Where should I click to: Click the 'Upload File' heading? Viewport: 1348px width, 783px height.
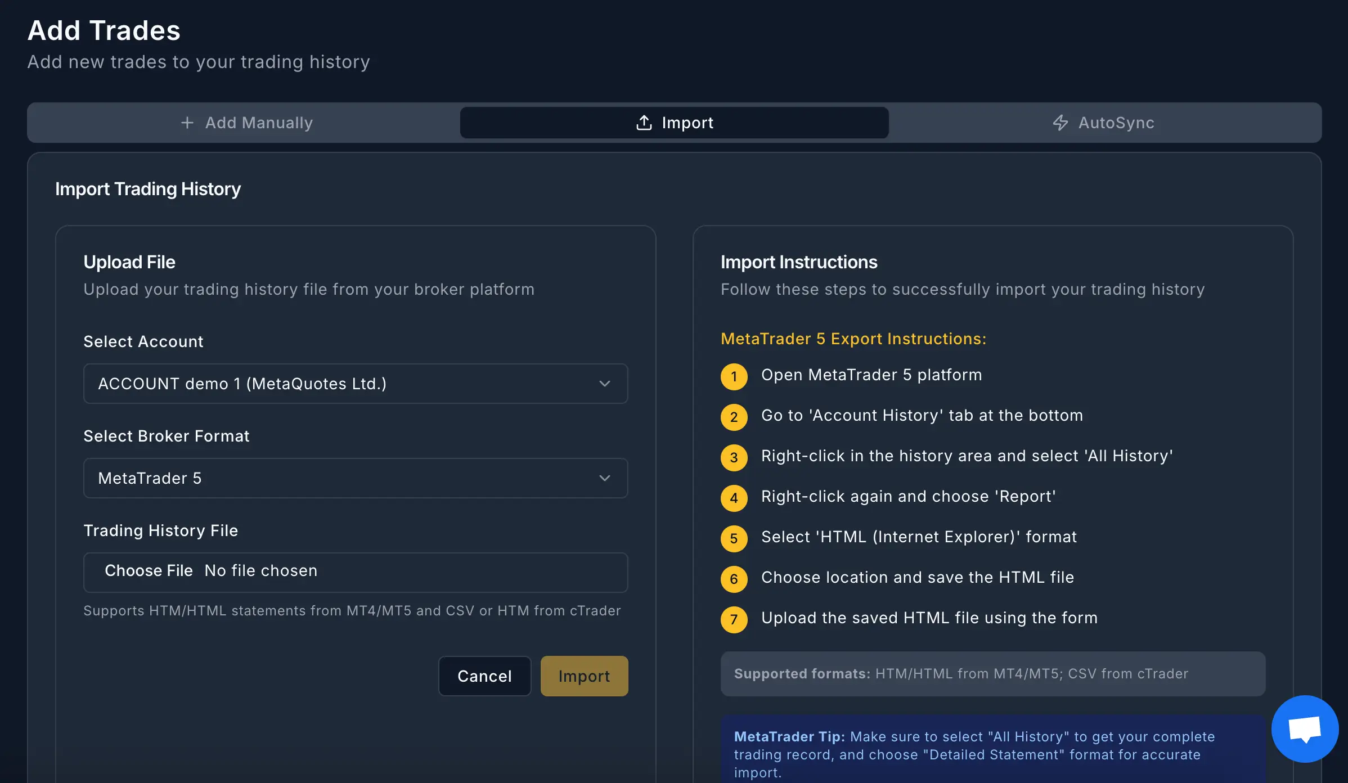pos(129,262)
